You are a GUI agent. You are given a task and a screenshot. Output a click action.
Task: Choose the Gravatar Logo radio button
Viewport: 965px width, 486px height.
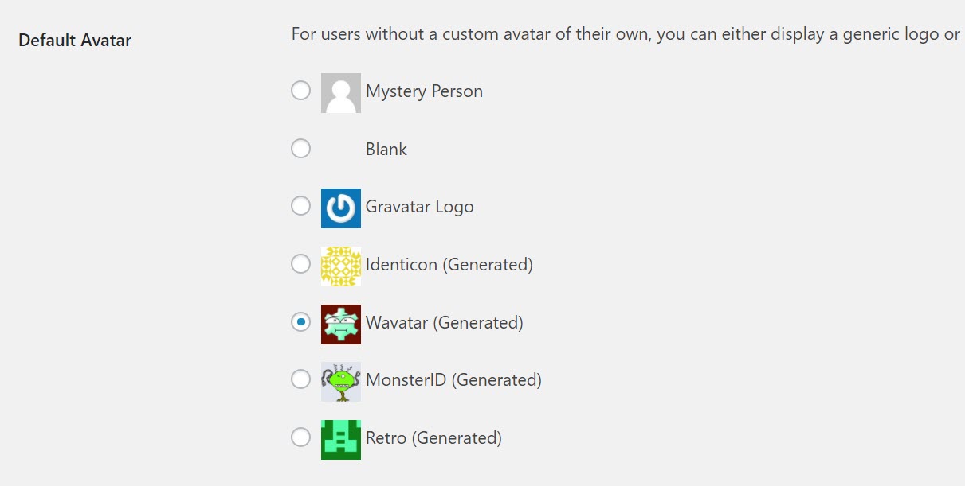(x=300, y=207)
